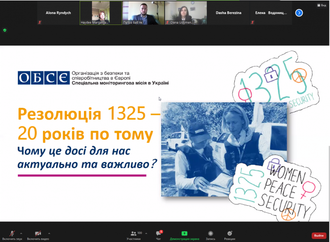Select Dasha Berezina participant tile
Image resolution: width=330 pixels, height=242 pixels.
point(228,13)
